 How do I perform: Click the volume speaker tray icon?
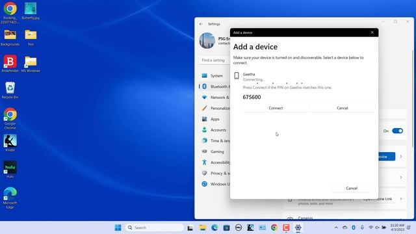click(x=377, y=227)
